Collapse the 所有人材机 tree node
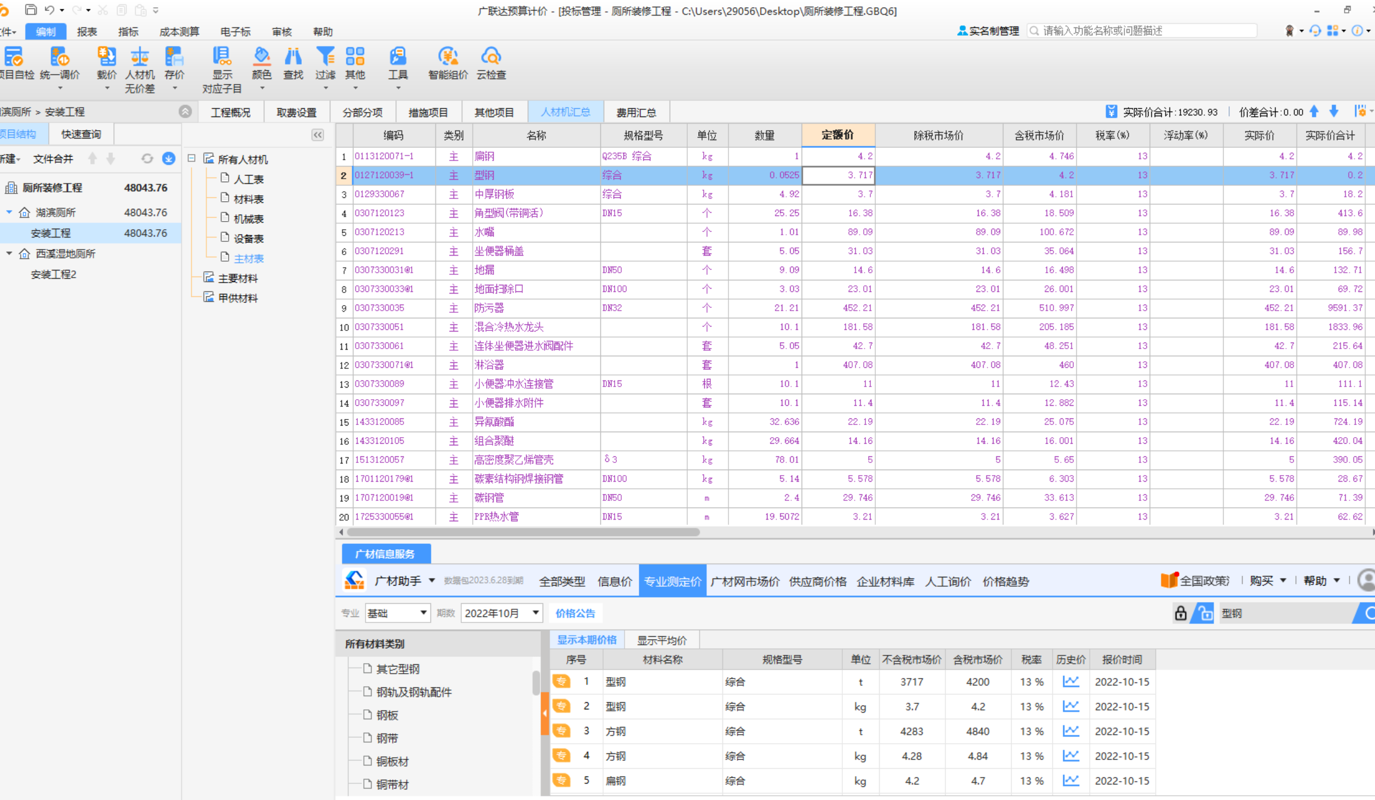 click(x=191, y=158)
